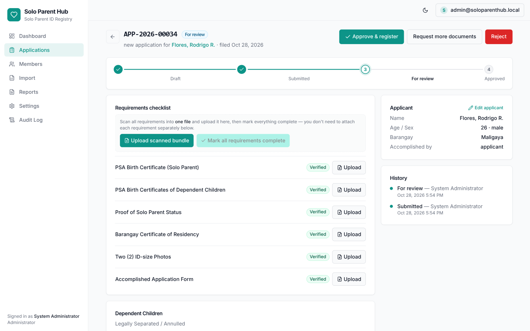The width and height of the screenshot is (530, 331).
Task: Click the step 4 Approved circle
Action: pos(489,69)
